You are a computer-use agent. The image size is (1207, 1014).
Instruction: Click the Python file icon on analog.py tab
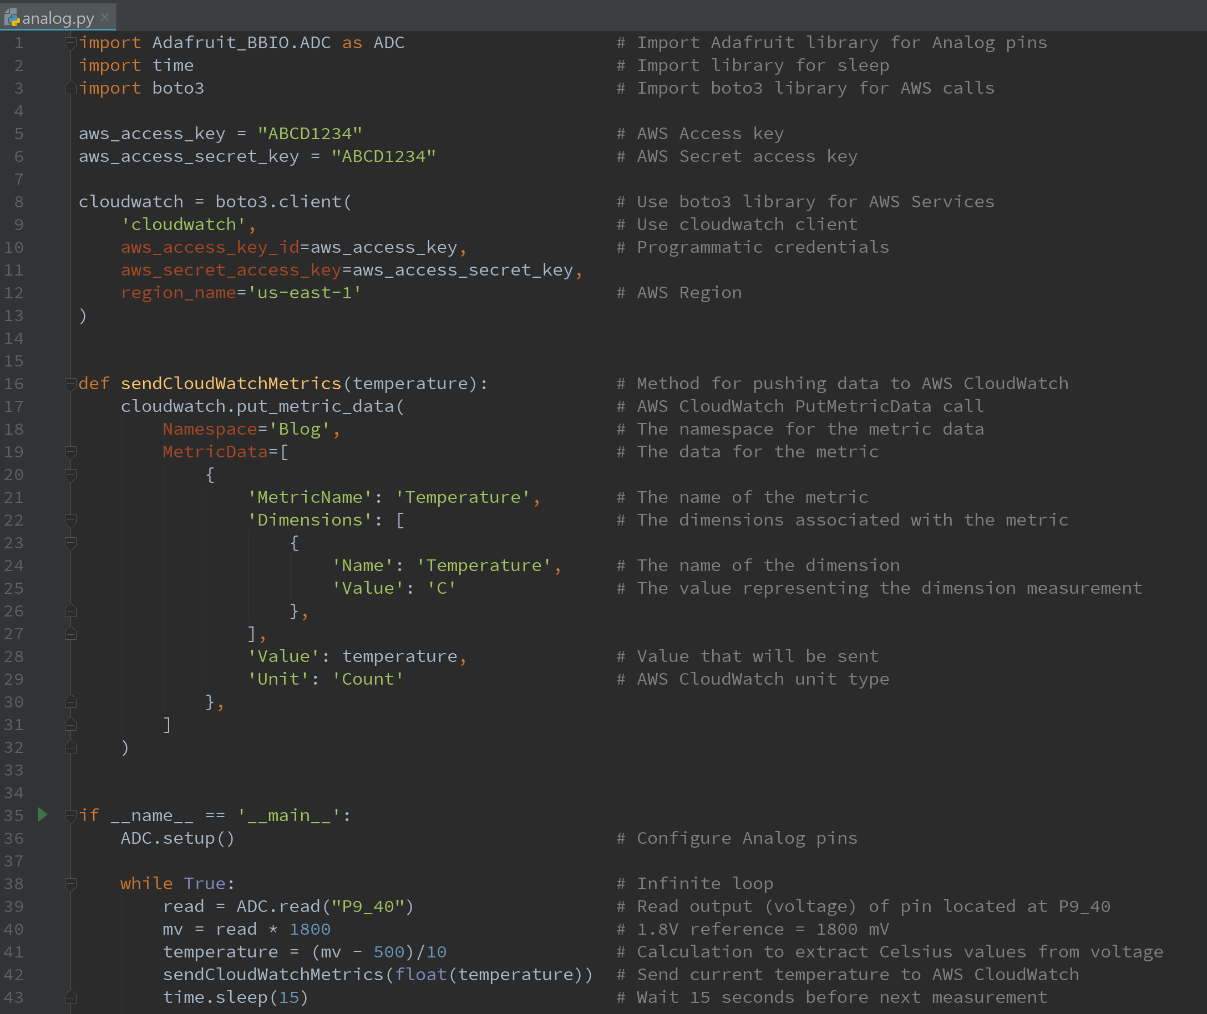coord(12,18)
